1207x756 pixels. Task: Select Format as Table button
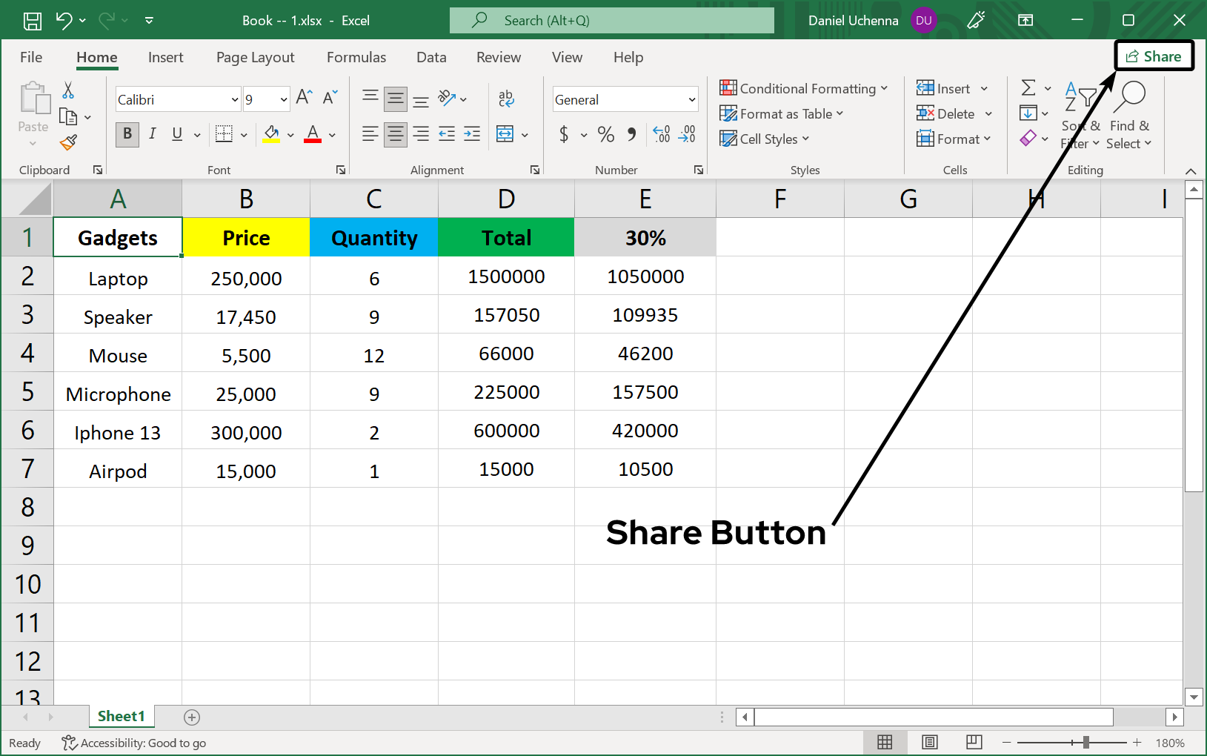[x=782, y=113]
